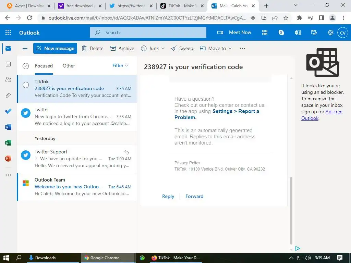Screen dimensions: 351x263
Task: Archive the selected email
Action: (122, 48)
